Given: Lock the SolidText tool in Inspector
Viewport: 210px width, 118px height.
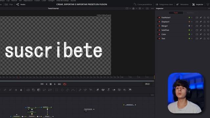Looking at the screenshot, I should click(204, 30).
